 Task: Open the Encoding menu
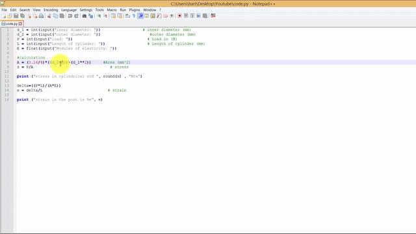51,10
